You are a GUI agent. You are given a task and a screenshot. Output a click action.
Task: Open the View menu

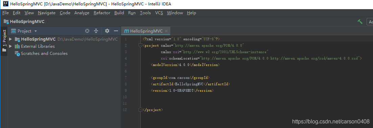(29, 13)
